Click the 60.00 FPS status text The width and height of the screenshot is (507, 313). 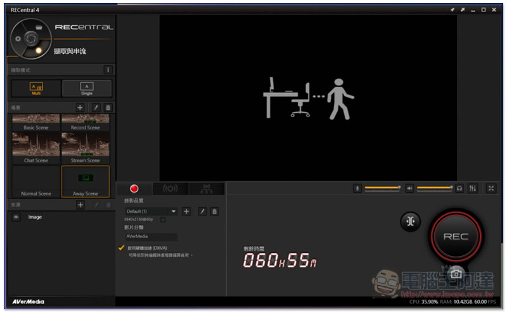tap(485, 302)
